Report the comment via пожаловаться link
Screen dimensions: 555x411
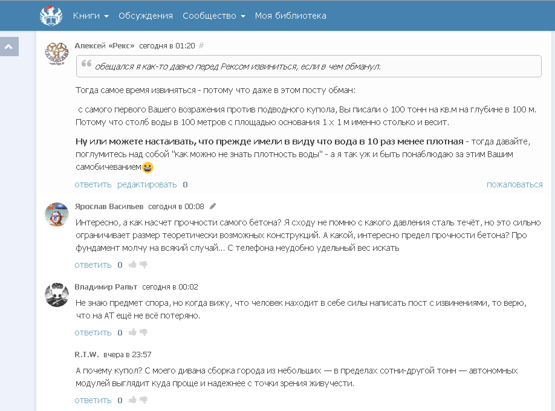click(x=514, y=184)
